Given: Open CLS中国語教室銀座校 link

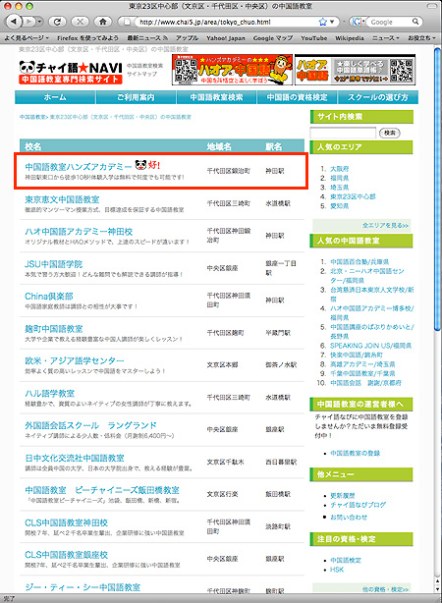Looking at the screenshot, I should pos(66,555).
